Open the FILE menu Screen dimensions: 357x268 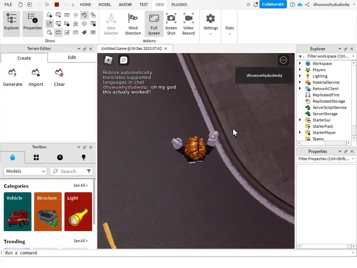pyautogui.click(x=8, y=5)
